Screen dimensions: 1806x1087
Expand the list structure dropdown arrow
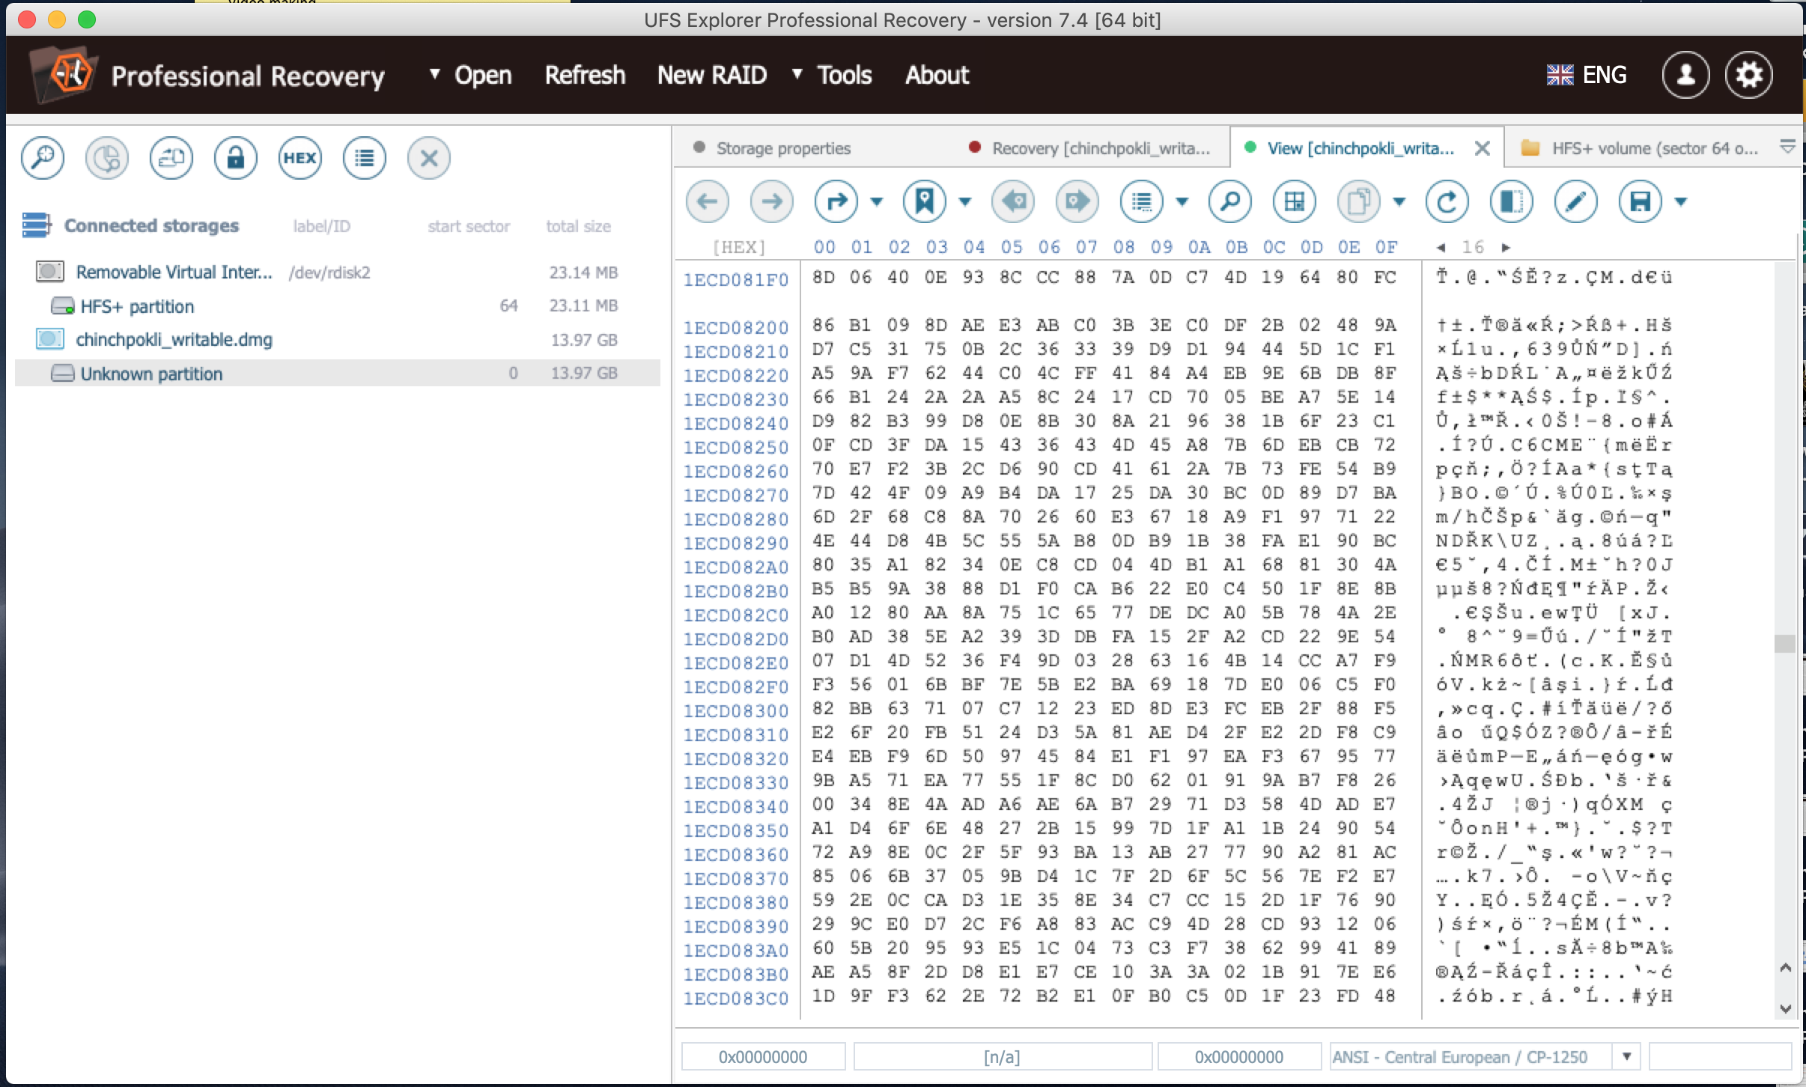[1182, 201]
